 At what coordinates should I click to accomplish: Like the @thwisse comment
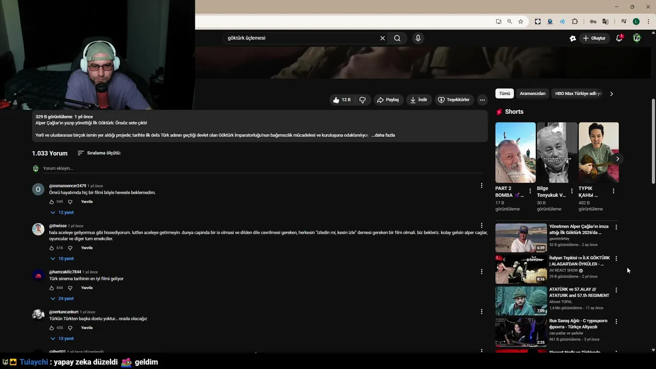[x=51, y=248]
